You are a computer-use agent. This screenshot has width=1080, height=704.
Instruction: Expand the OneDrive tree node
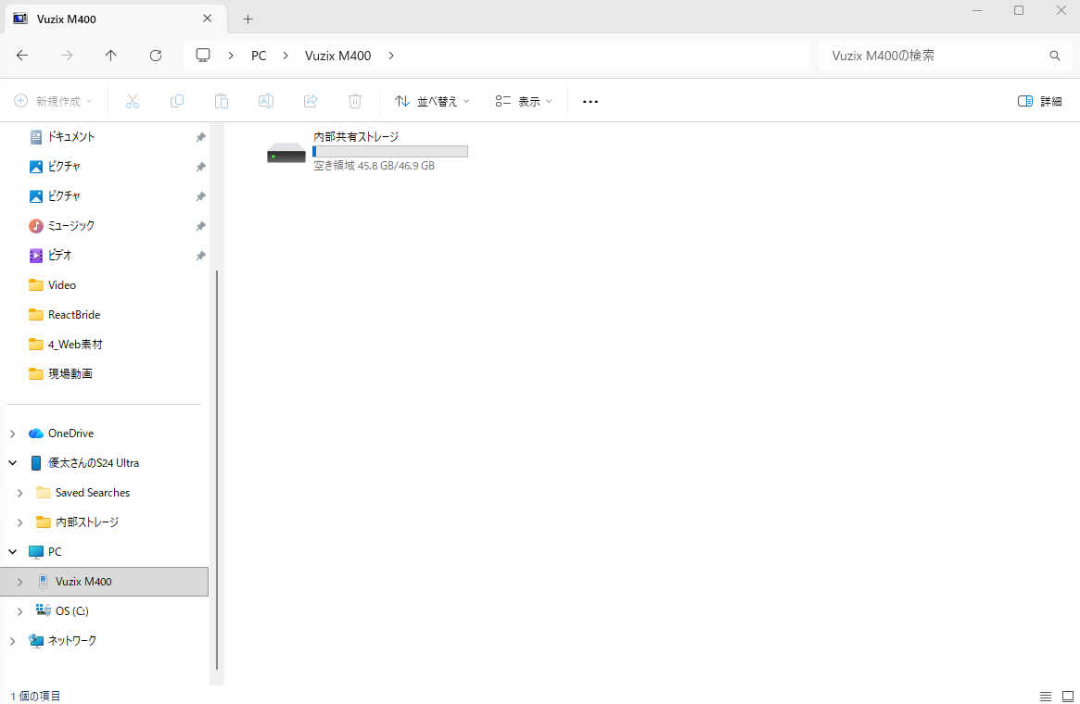[12, 434]
